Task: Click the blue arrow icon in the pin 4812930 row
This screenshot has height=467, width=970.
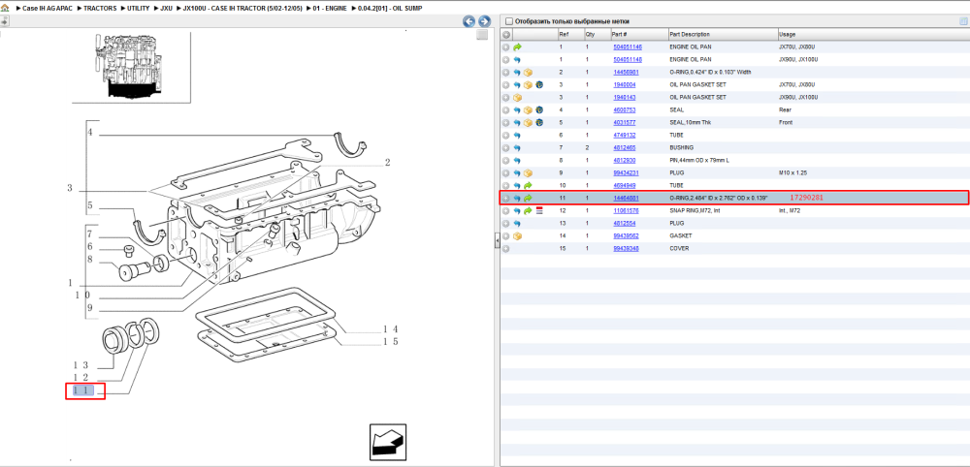Action: [517, 161]
